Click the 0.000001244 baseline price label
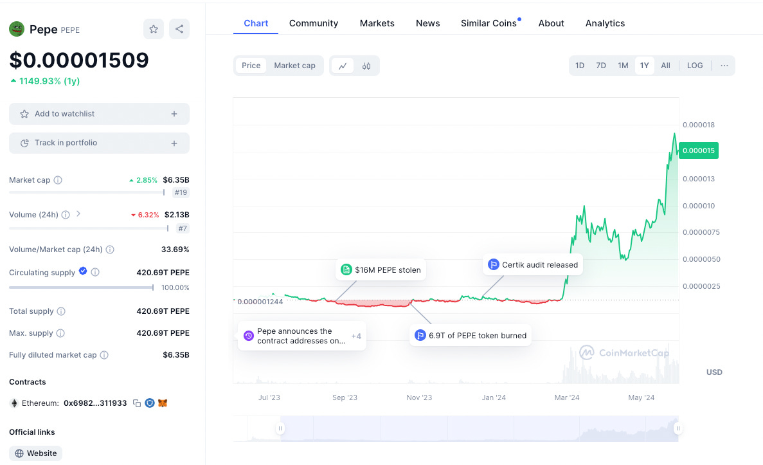This screenshot has height=465, width=763. 260,302
